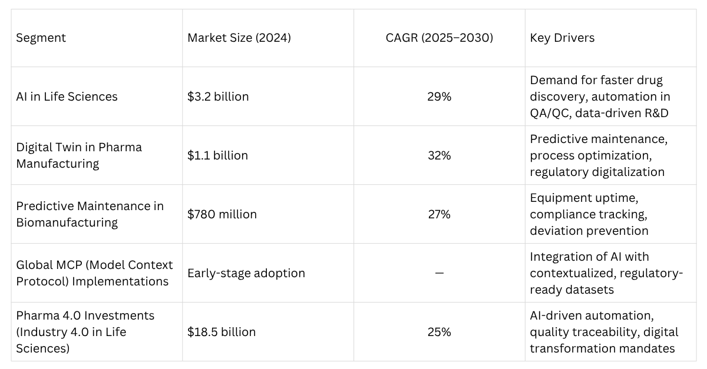Select the AI in Life Sciences cell

pyautogui.click(x=67, y=97)
